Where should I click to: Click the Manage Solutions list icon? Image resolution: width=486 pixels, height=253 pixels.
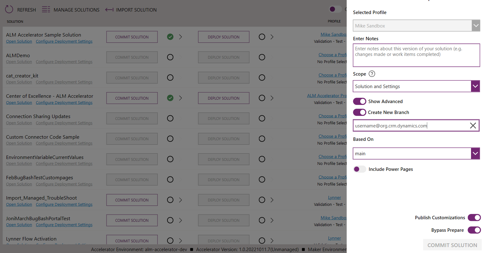click(x=46, y=9)
